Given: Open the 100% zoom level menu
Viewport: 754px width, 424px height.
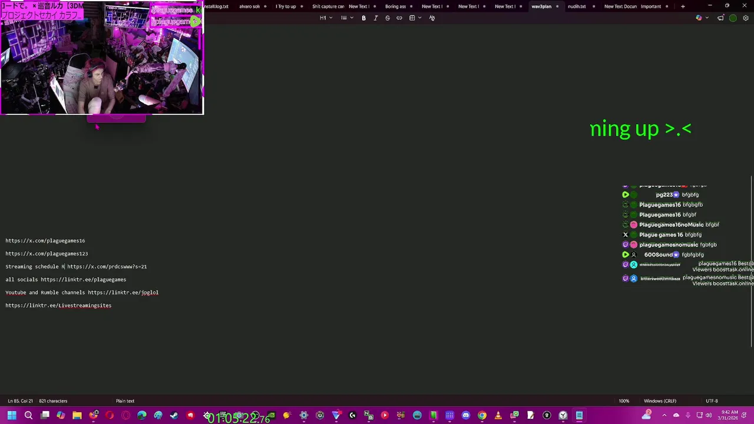Looking at the screenshot, I should click(x=624, y=401).
